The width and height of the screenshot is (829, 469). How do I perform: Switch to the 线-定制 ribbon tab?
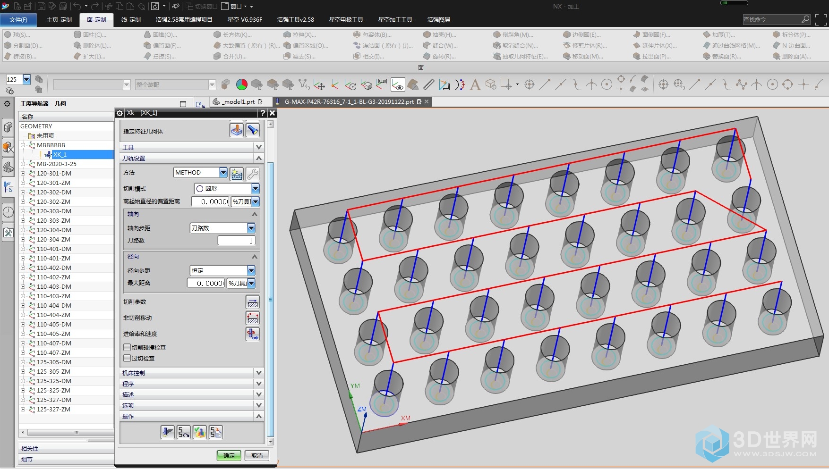(x=131, y=20)
